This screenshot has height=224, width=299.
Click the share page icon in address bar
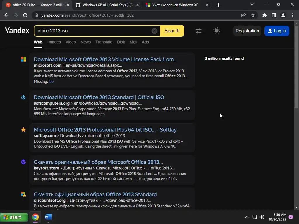244,15
